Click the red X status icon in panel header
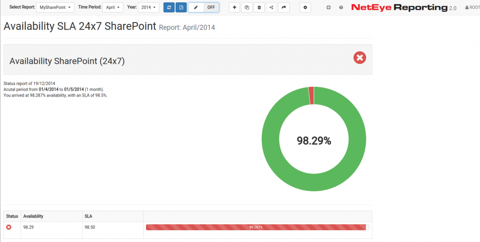This screenshot has height=242, width=480. tap(360, 58)
